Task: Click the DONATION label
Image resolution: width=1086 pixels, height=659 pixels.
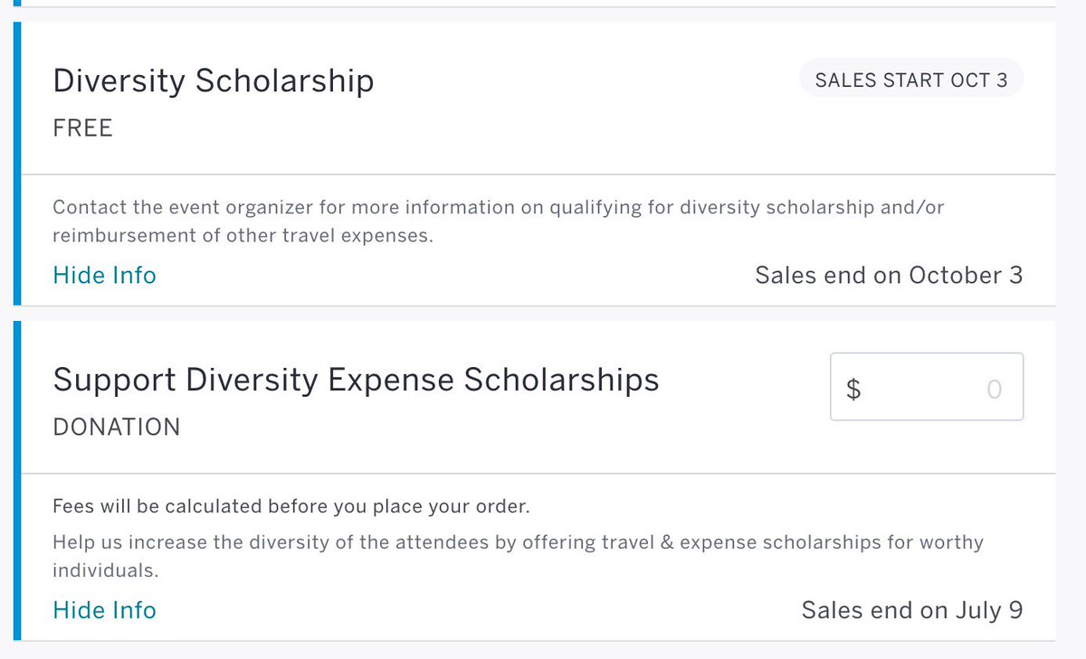Action: pos(116,427)
